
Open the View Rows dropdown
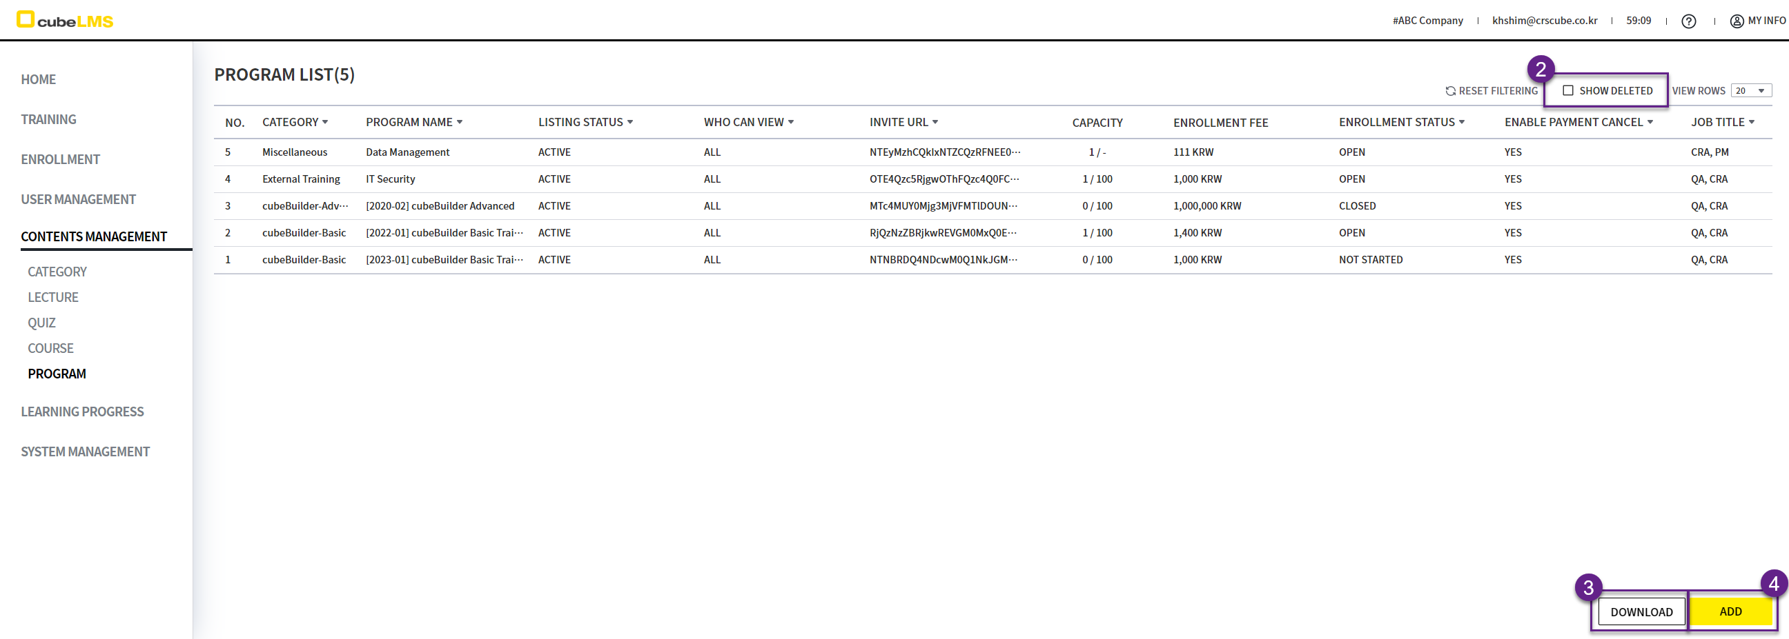[1750, 91]
